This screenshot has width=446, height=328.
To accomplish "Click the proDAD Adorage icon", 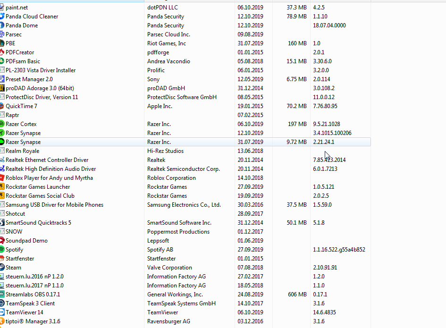I will (2, 88).
